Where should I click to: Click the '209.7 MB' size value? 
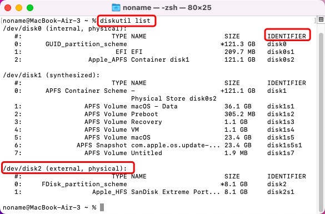(240, 52)
